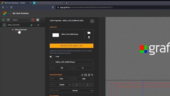170x96 pixels.
Task: View site security lock info
Action: 58,7
